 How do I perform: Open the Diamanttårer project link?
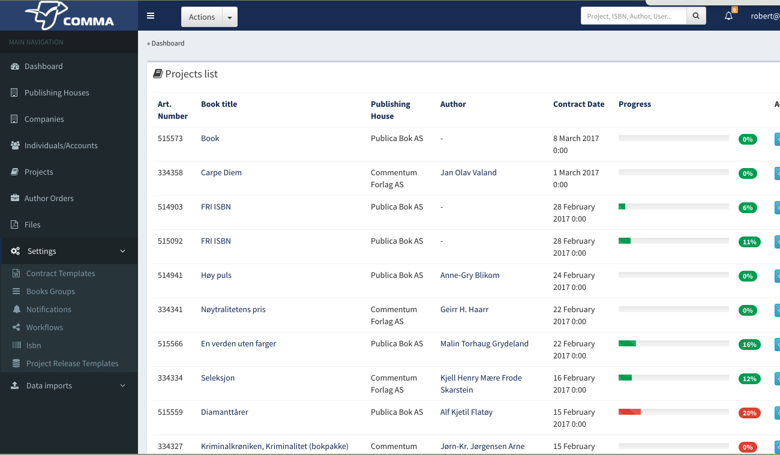pos(224,412)
